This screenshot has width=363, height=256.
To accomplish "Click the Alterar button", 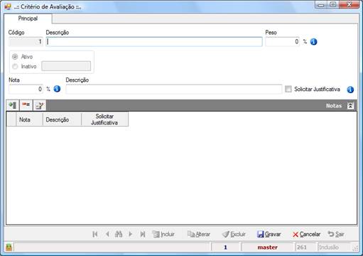I will (x=199, y=234).
